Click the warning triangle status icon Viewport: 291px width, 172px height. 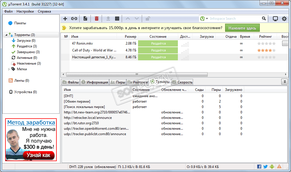click(x=279, y=167)
